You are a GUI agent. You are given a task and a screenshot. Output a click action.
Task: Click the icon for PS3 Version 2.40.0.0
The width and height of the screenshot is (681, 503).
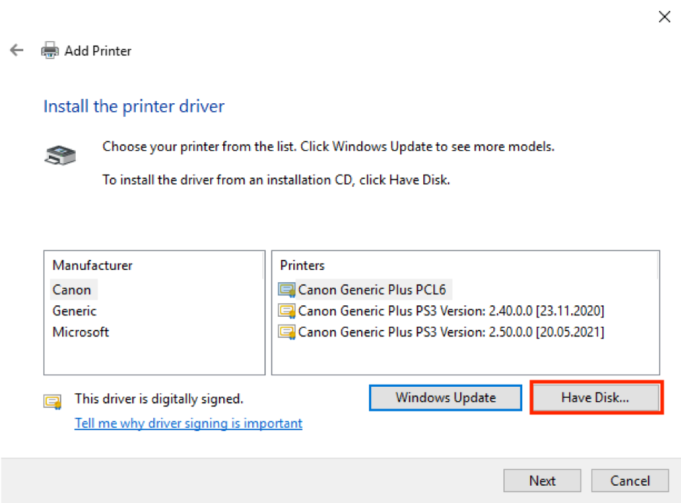pyautogui.click(x=287, y=311)
